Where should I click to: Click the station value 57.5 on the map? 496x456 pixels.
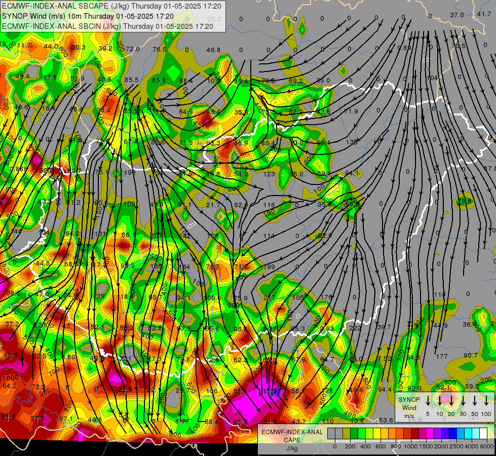coord(37,419)
